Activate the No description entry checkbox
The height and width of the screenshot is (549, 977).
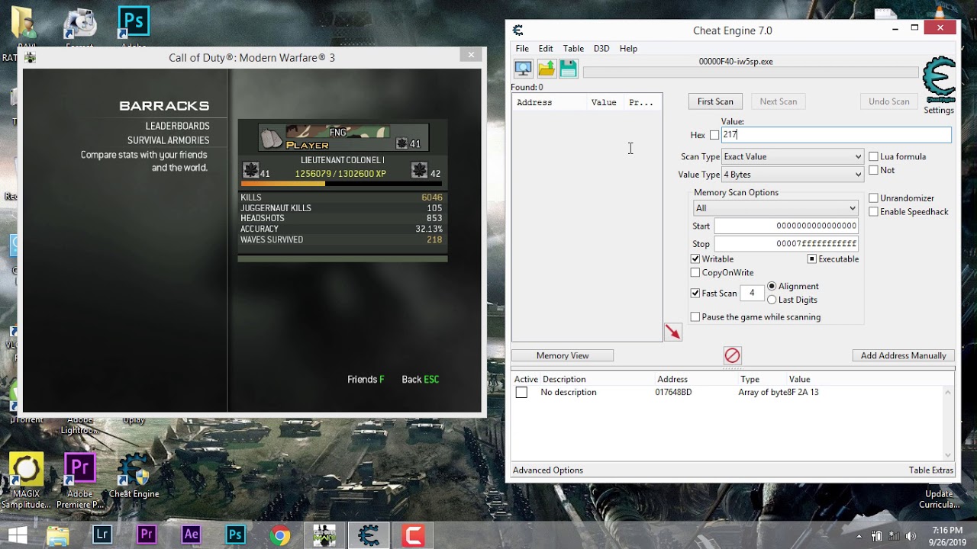pos(521,392)
